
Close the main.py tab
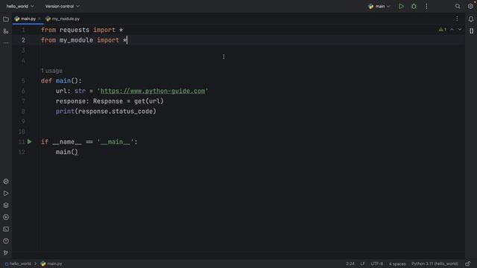click(40, 19)
